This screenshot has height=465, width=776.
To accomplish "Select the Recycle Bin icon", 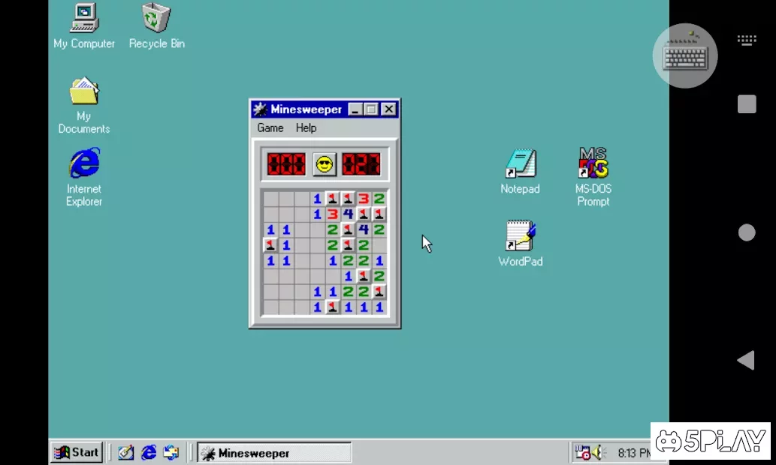I will pos(156,19).
